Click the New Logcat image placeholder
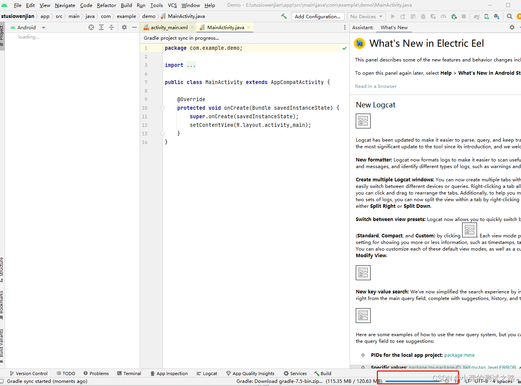Viewport: 521px width, 386px height. coord(363,121)
